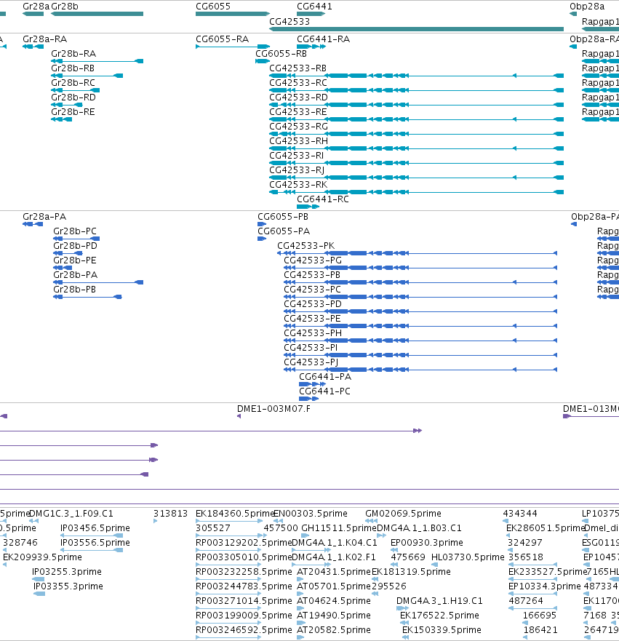
Task: Click the Gr28b-RA transcript label
Action: [73, 54]
